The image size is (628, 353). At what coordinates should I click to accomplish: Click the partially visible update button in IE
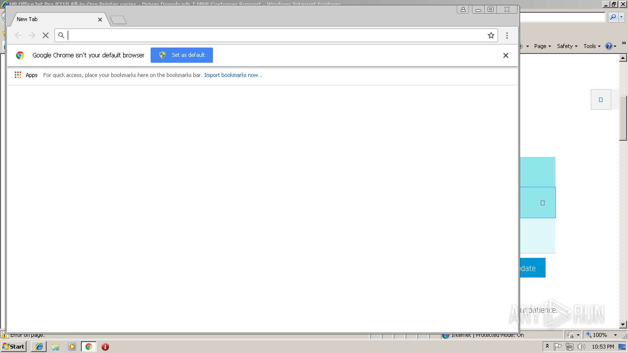coord(532,268)
